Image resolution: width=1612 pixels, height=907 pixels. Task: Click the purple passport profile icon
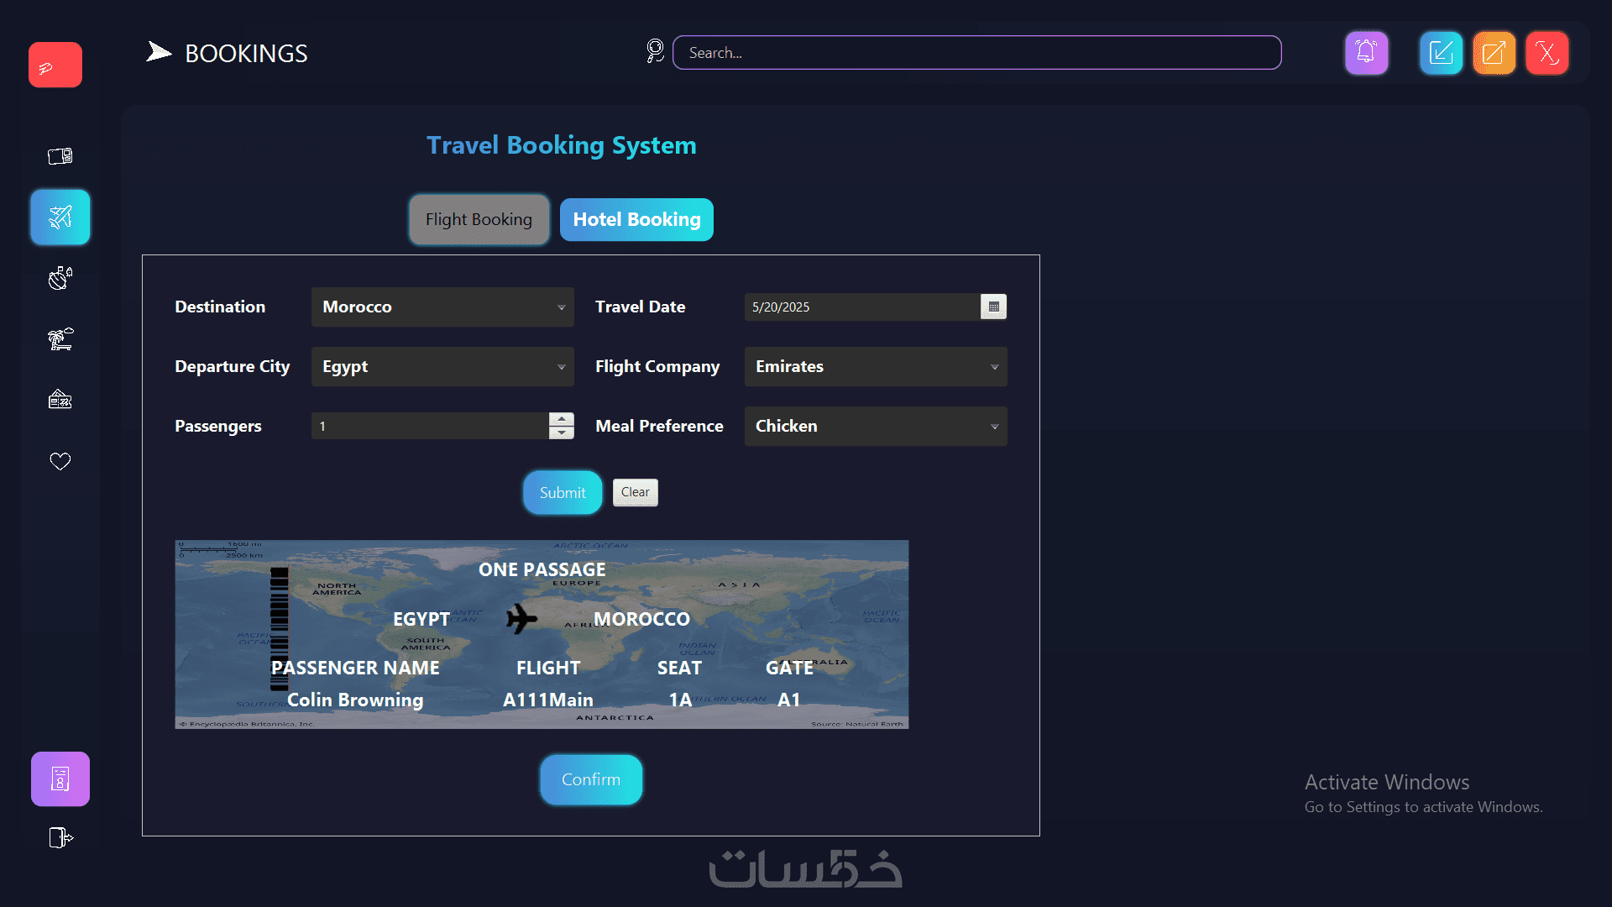pyautogui.click(x=60, y=779)
